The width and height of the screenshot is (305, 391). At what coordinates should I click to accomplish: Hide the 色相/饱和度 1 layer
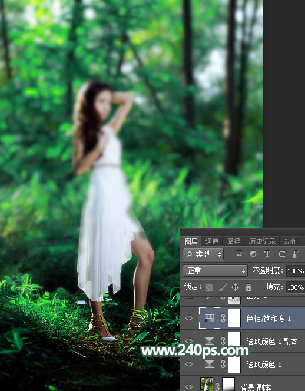coord(189,318)
